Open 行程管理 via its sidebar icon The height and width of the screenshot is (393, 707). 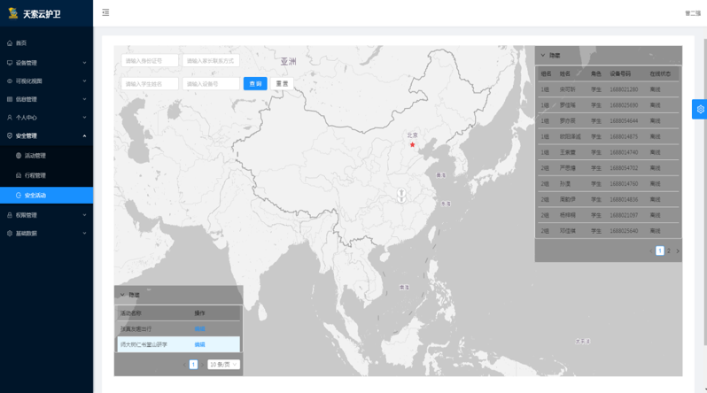tap(19, 175)
